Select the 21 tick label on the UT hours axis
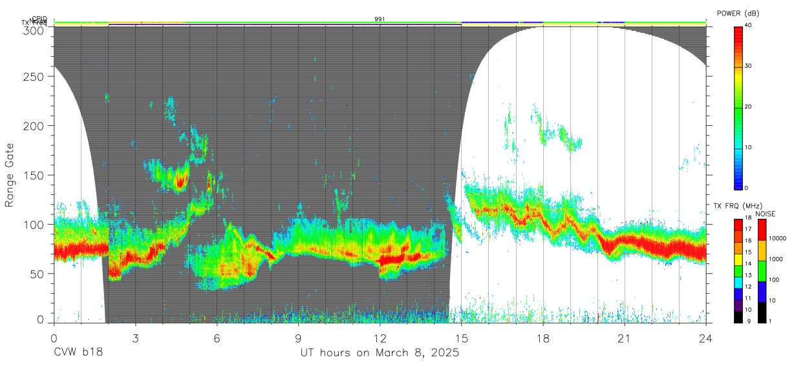Image resolution: width=794 pixels, height=366 pixels. point(625,338)
